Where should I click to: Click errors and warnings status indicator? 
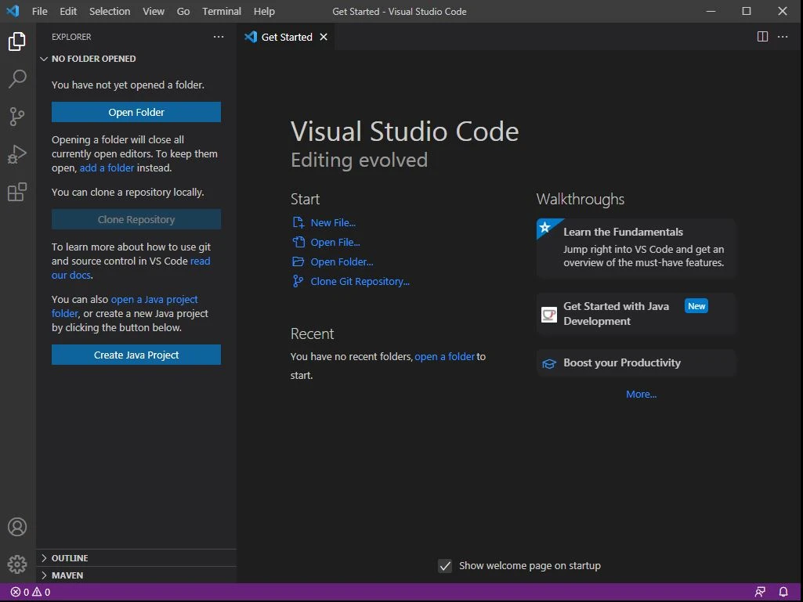[31, 592]
